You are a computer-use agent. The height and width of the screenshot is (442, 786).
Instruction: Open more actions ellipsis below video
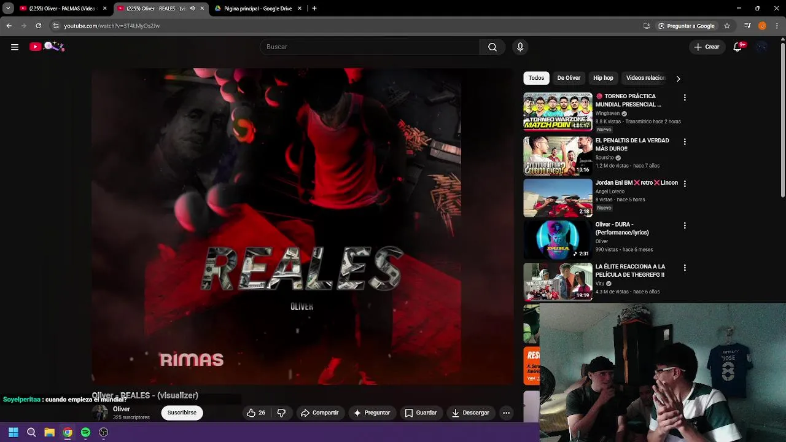506,413
